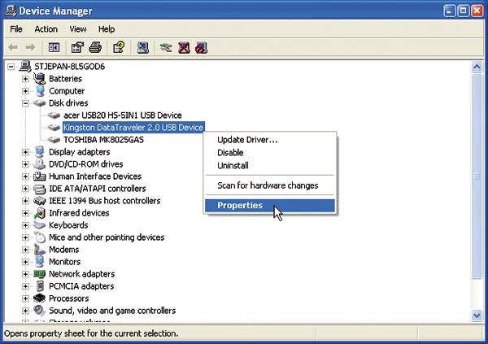Open the Action menu
The height and width of the screenshot is (344, 488).
point(46,28)
